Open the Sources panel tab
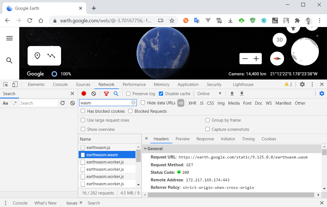The image size is (327, 207). (x=83, y=84)
